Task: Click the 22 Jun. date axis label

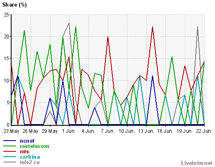Action: tap(204, 131)
